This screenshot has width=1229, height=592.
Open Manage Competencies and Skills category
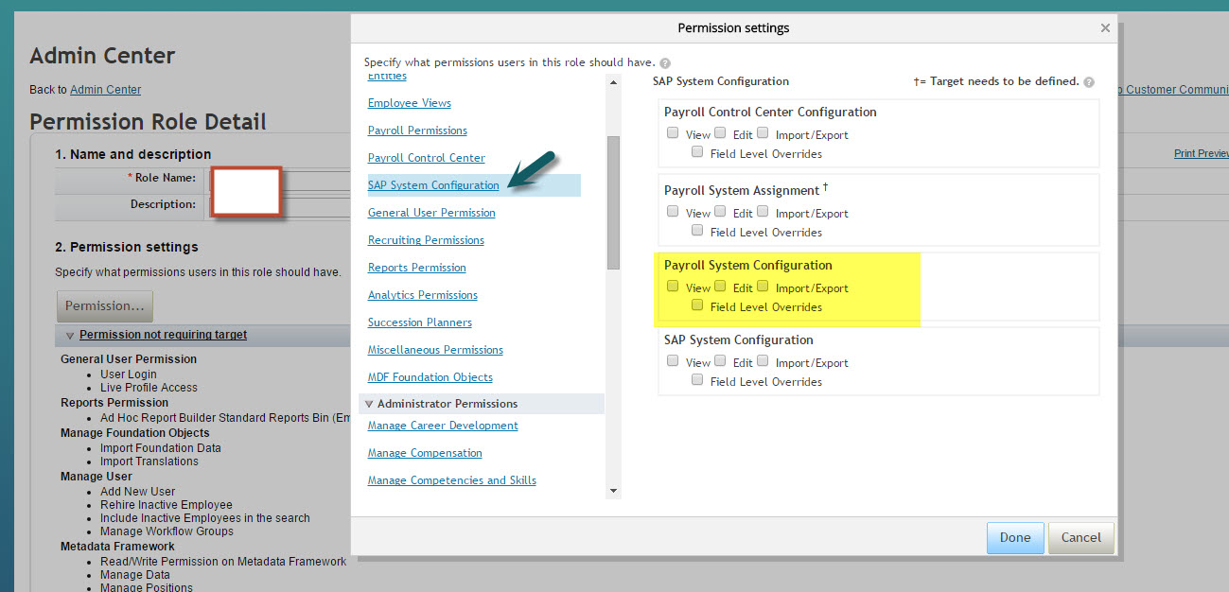452,480
